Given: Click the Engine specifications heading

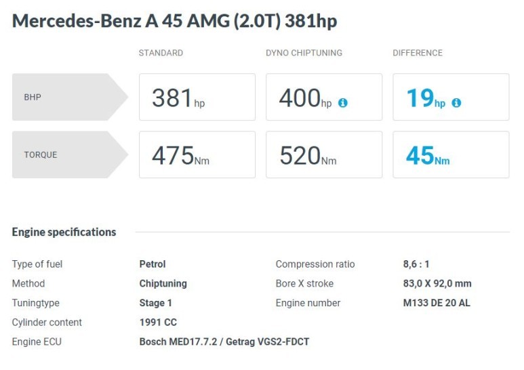Looking at the screenshot, I should point(64,232).
